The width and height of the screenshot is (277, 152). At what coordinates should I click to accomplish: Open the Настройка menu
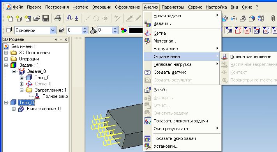click(216, 7)
